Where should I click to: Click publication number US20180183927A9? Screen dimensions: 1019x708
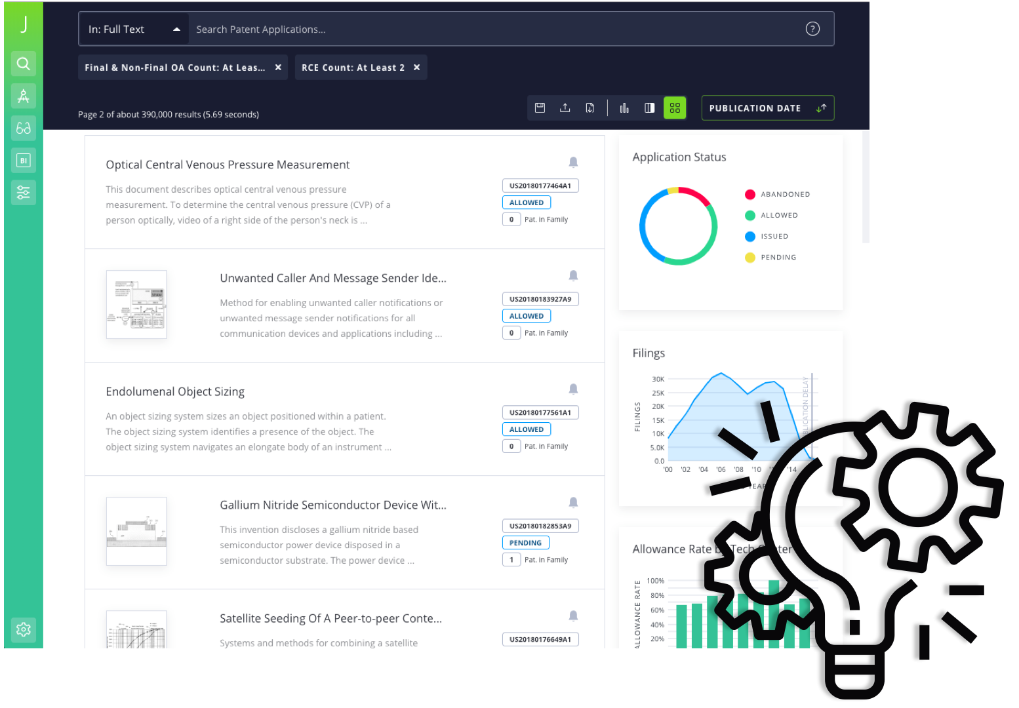tap(540, 299)
